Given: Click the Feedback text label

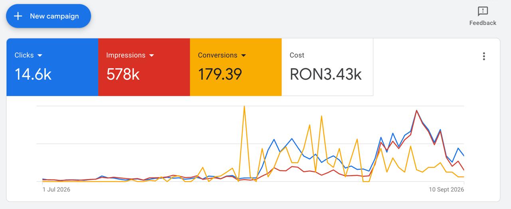Looking at the screenshot, I should click(483, 23).
